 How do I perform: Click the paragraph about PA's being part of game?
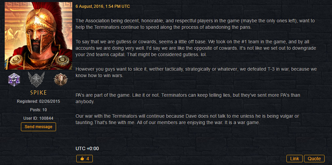click(x=188, y=98)
